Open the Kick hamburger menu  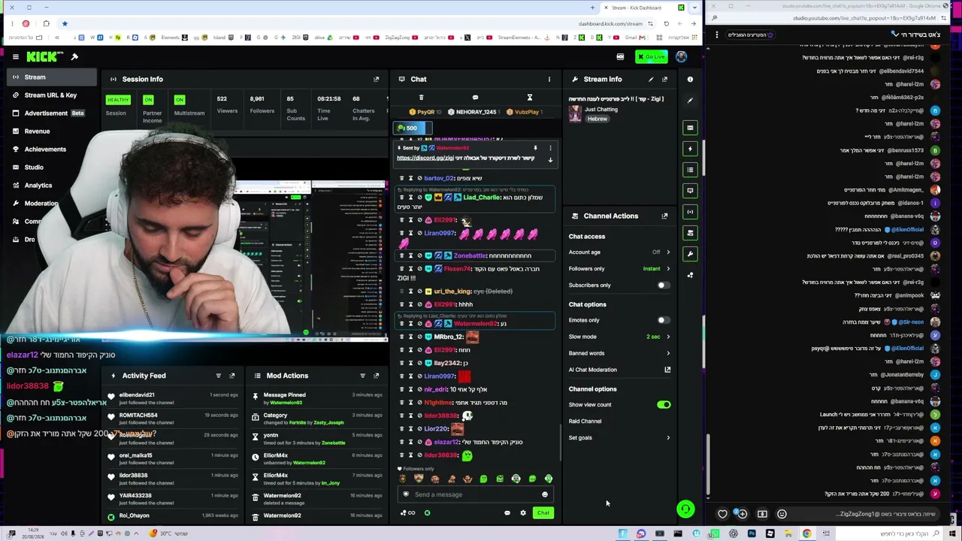(x=15, y=56)
